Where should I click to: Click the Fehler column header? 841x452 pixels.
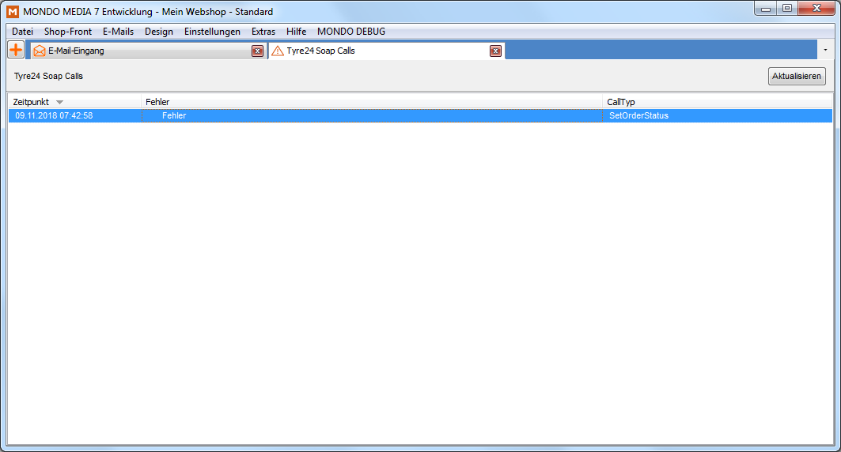372,102
